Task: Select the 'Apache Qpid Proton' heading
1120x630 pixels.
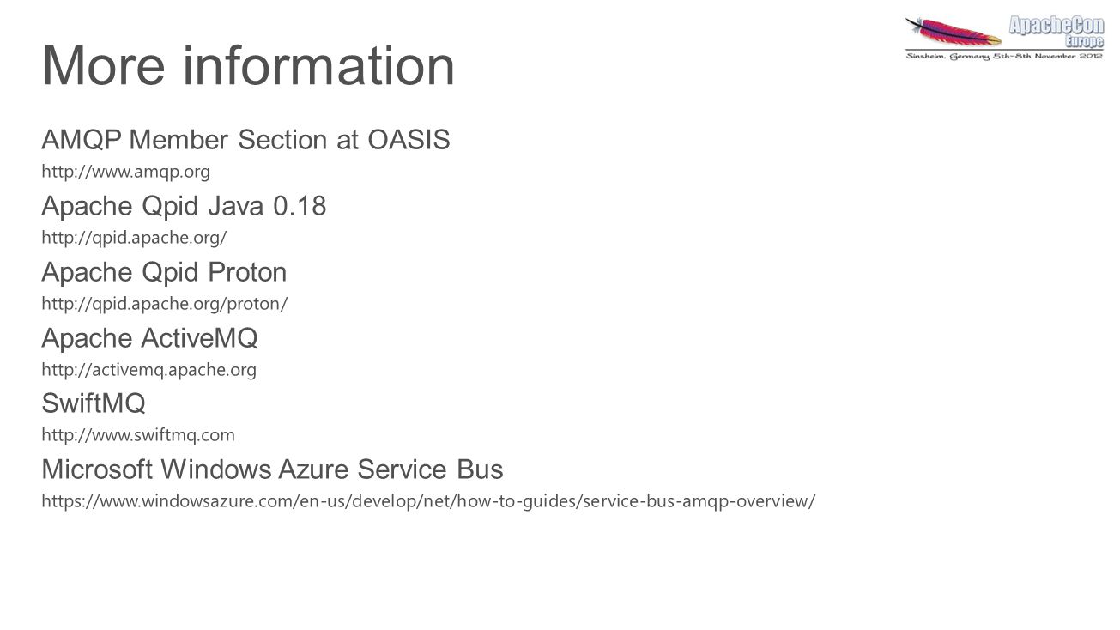Action: click(165, 273)
